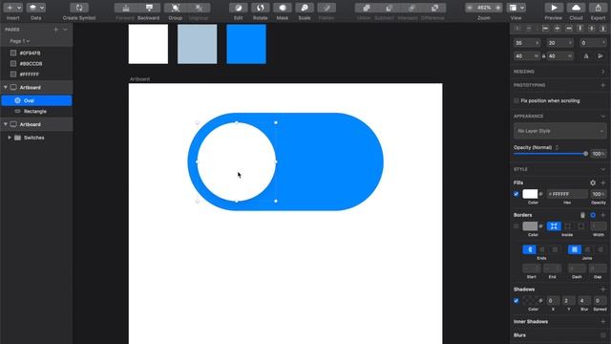Click the Hex FFFFFF input field
Viewport: 611px width, 344px height.
[x=567, y=194]
